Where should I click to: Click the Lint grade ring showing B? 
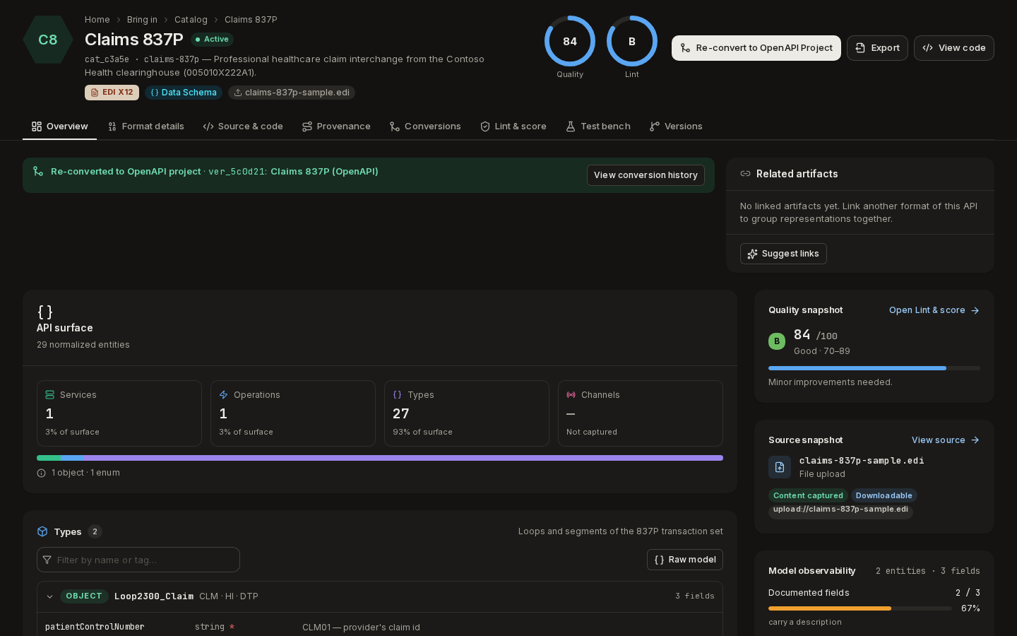click(x=632, y=41)
